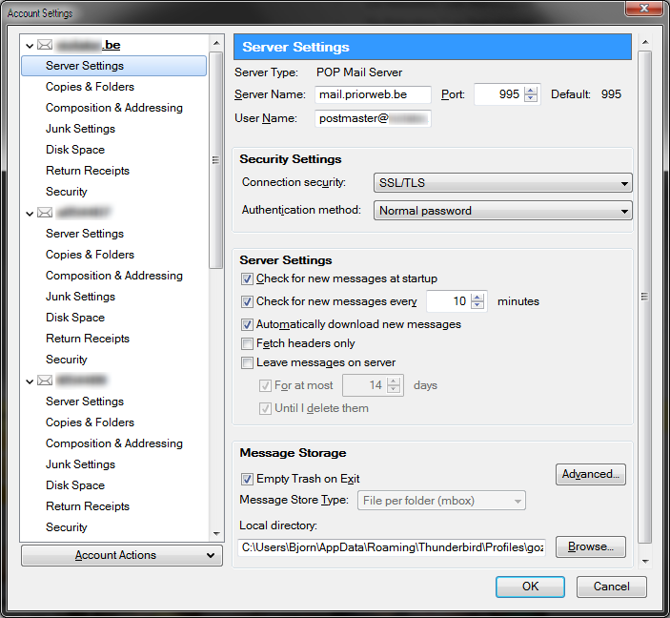Click the Advanced... button
Screen dimensions: 670x618
point(590,474)
